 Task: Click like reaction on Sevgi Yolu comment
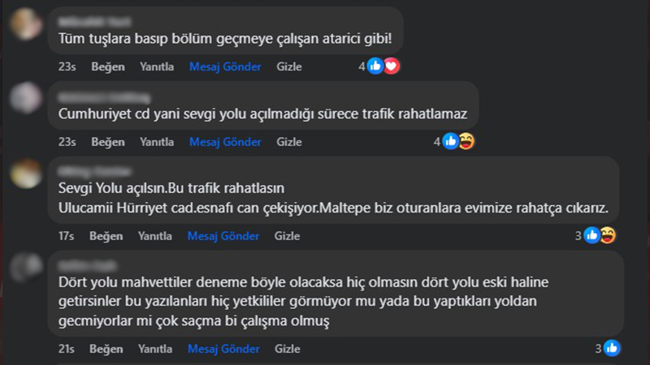tap(591, 235)
